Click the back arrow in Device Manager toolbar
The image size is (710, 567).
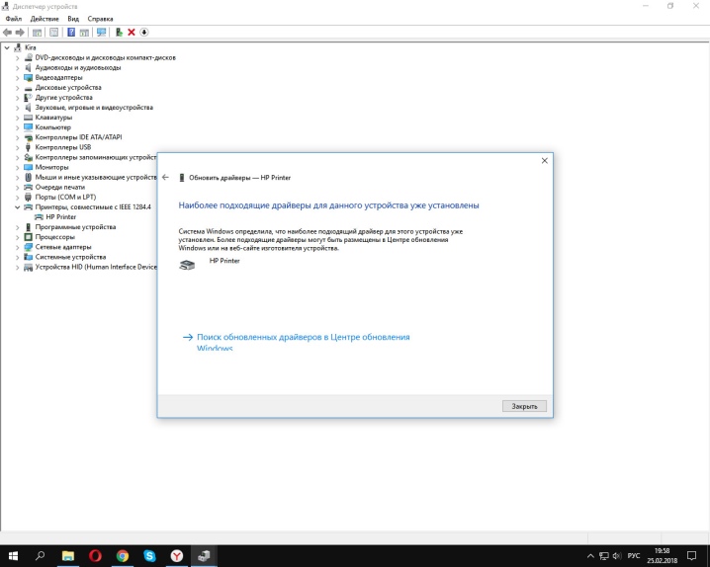tap(7, 32)
